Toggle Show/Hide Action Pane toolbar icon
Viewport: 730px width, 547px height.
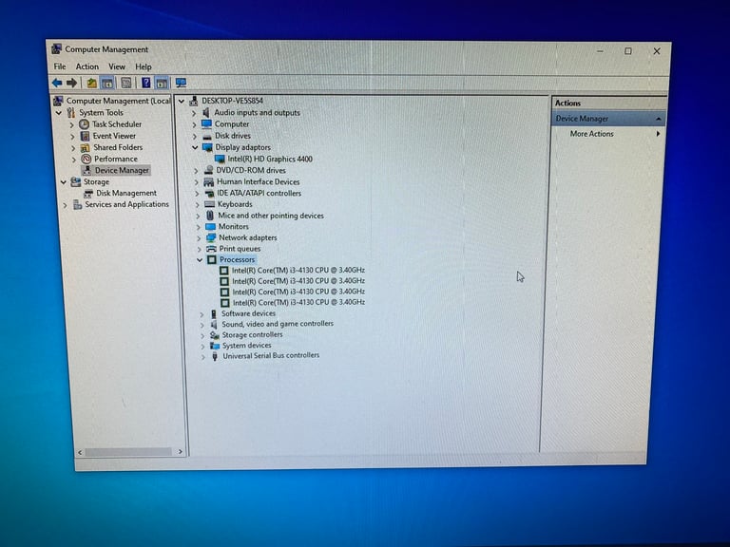click(162, 83)
